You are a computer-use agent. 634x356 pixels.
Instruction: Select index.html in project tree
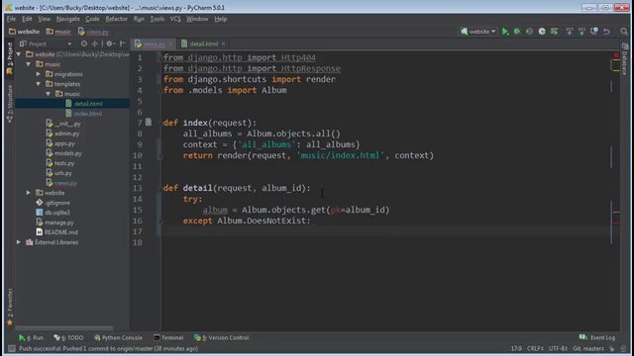tap(83, 114)
